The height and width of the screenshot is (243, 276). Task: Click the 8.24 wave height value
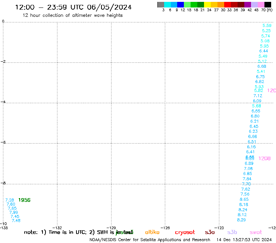click(243, 210)
